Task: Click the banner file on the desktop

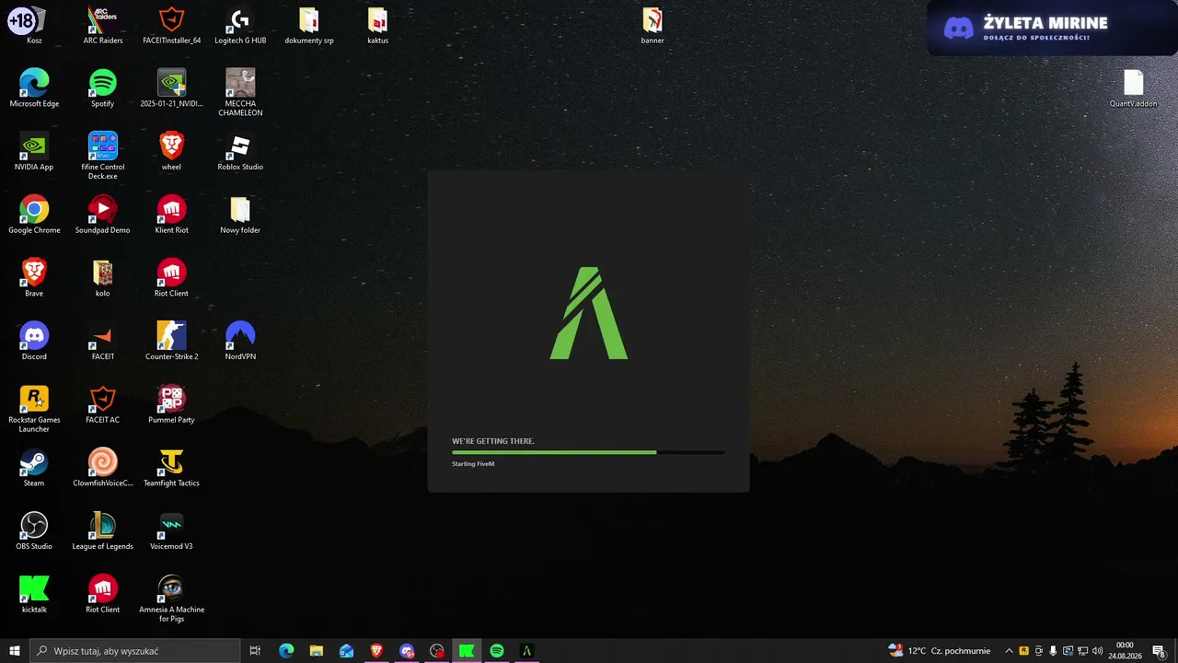Action: [653, 25]
